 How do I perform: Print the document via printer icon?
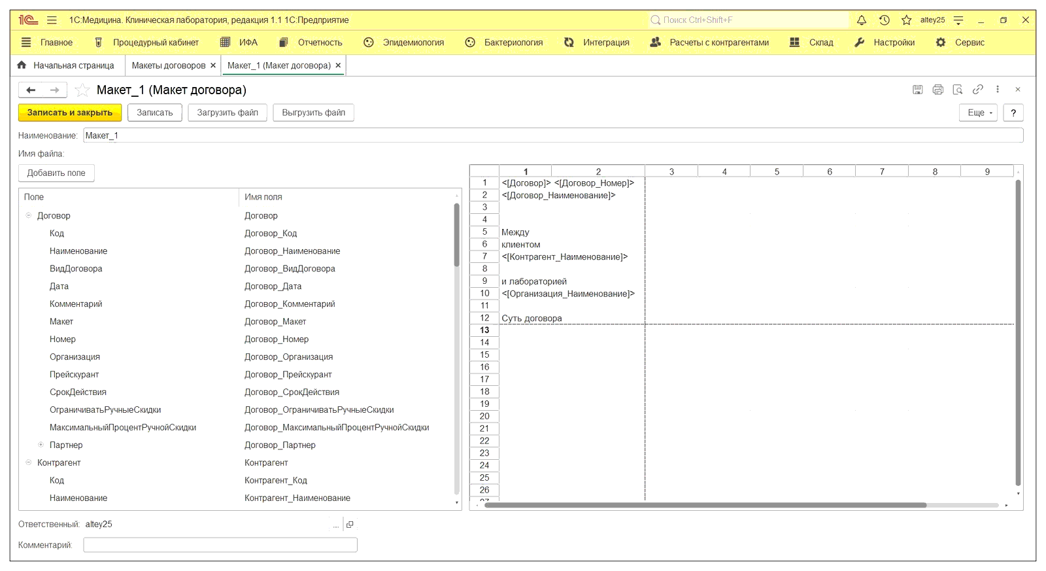coord(938,90)
